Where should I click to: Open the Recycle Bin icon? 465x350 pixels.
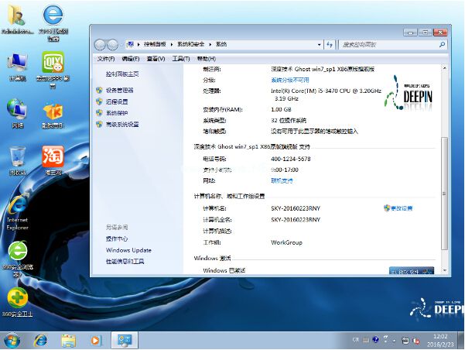17,160
